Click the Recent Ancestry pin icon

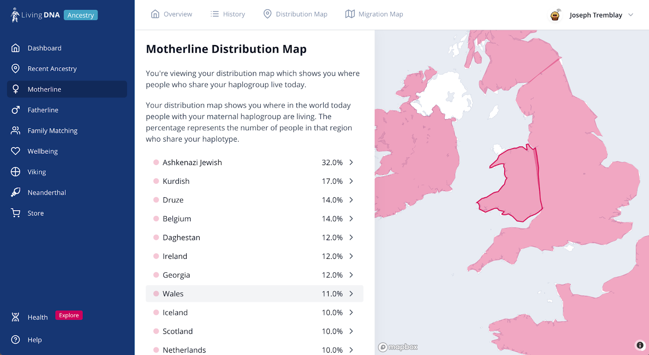coord(15,69)
